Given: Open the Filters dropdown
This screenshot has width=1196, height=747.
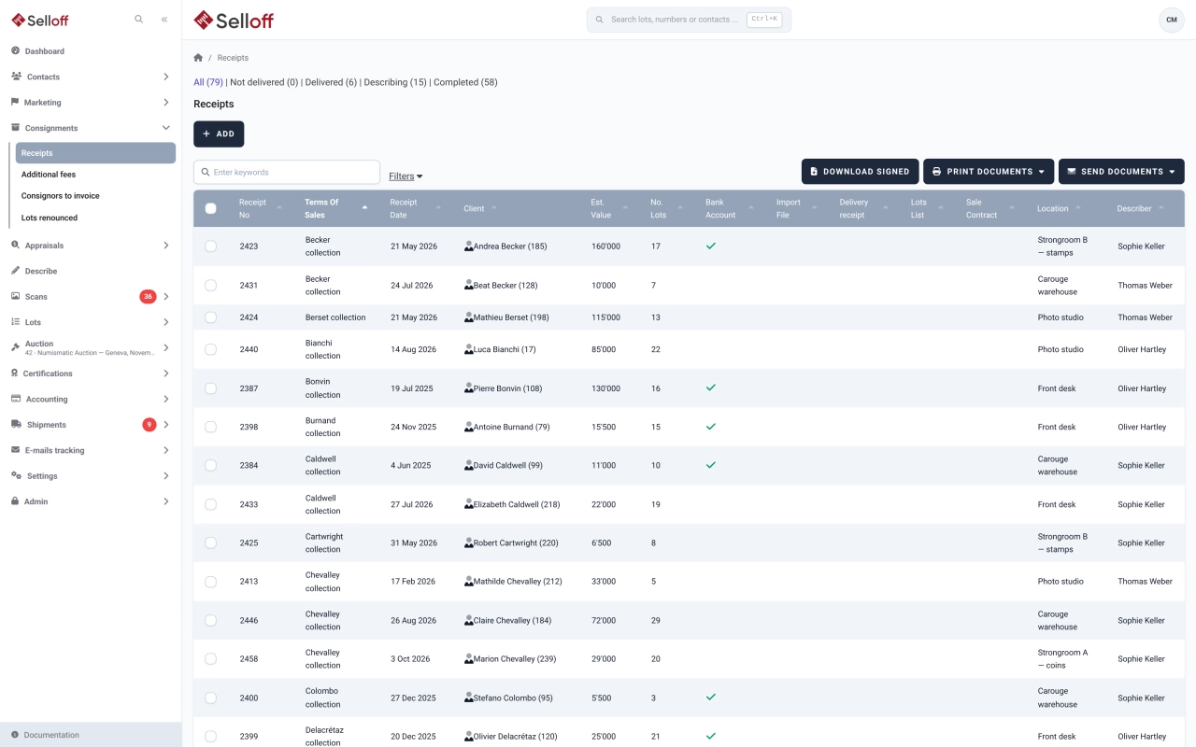Looking at the screenshot, I should coord(406,176).
